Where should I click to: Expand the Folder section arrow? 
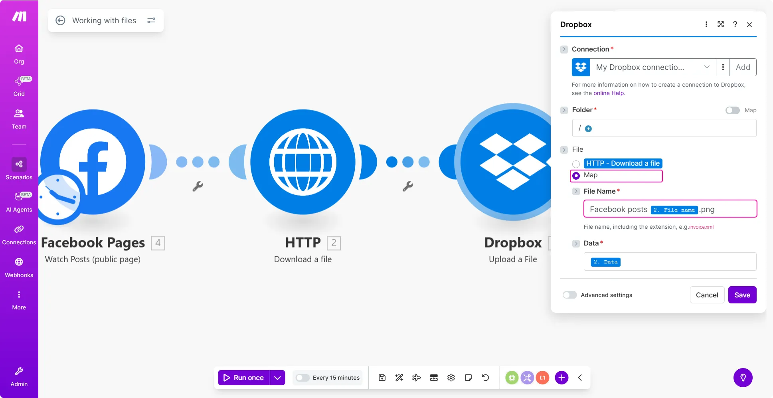[x=564, y=110]
